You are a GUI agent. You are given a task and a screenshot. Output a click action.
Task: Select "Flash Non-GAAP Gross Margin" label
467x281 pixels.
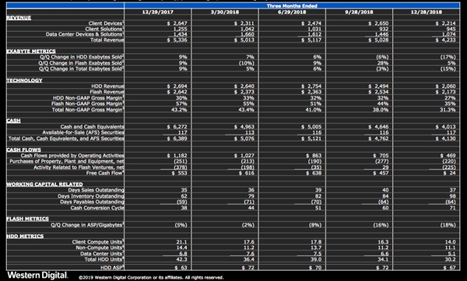click(87, 104)
